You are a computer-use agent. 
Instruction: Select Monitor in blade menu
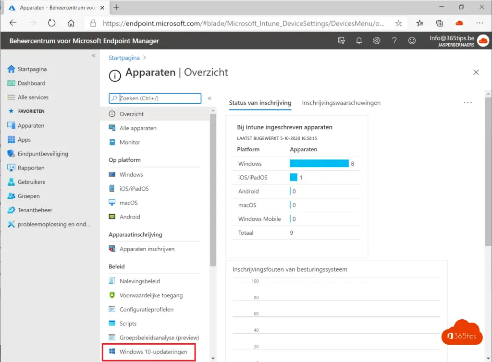[x=130, y=142]
